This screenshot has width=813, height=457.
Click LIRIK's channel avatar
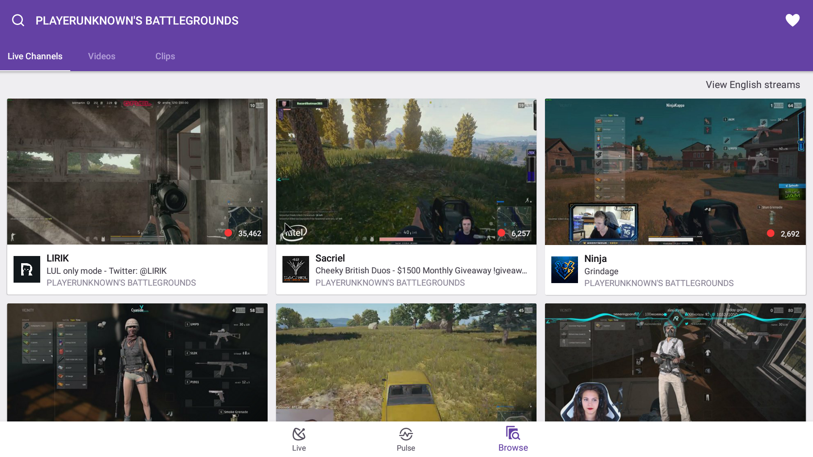(x=27, y=269)
